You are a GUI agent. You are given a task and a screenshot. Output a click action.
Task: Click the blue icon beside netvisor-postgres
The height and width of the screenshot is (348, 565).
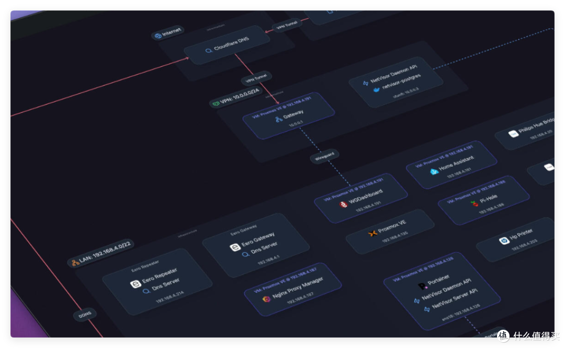point(376,90)
